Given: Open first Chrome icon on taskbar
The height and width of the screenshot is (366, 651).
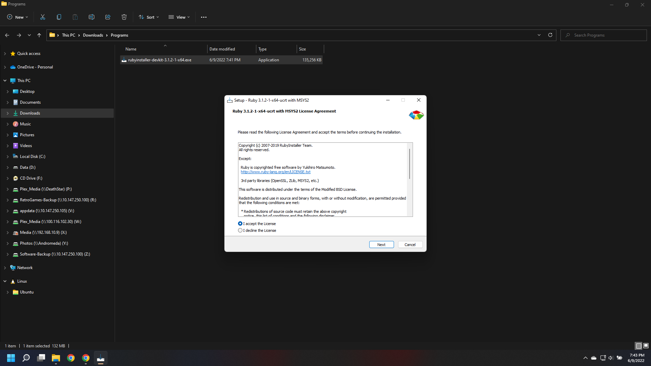Looking at the screenshot, I should pos(71,358).
